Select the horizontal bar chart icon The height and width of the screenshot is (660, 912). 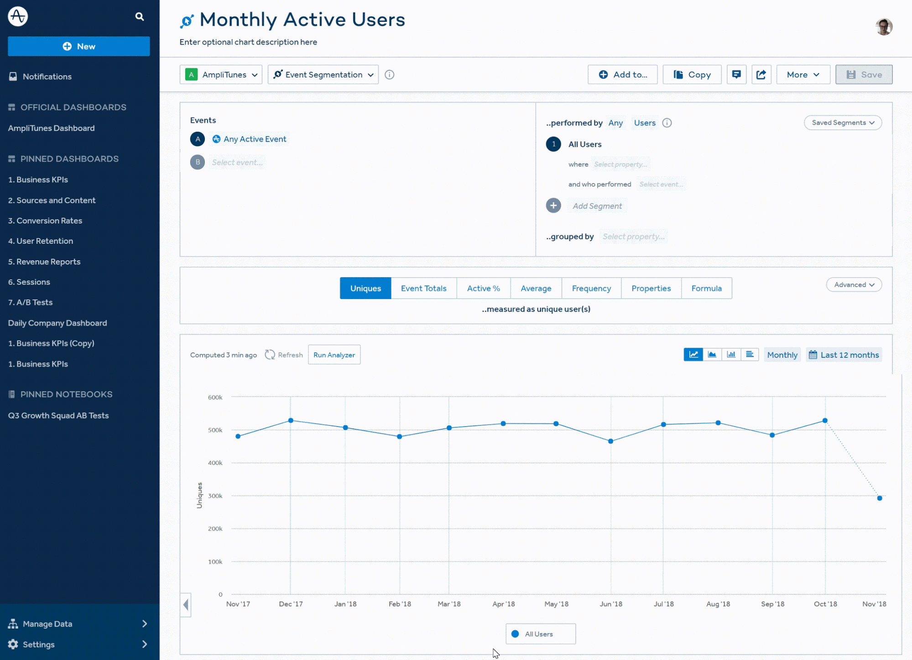[x=750, y=355]
